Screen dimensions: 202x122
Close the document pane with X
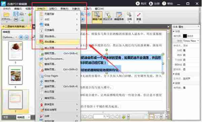(168, 27)
